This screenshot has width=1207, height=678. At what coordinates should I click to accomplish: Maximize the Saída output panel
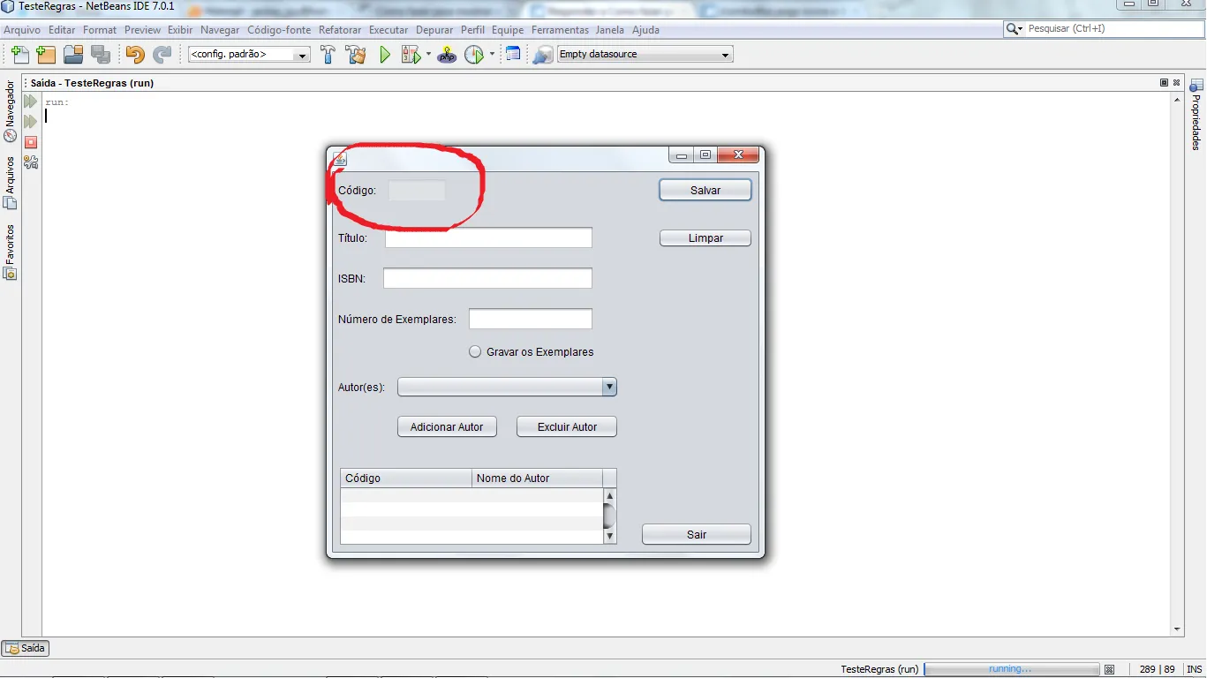pos(1164,82)
